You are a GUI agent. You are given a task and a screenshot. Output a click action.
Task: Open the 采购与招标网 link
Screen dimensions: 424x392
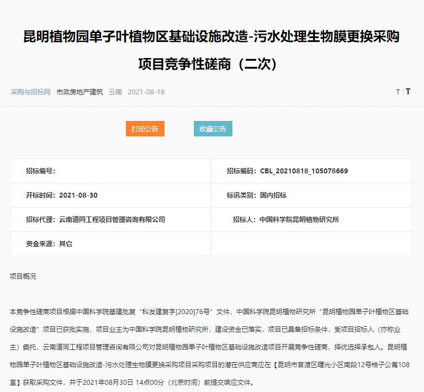click(x=30, y=92)
